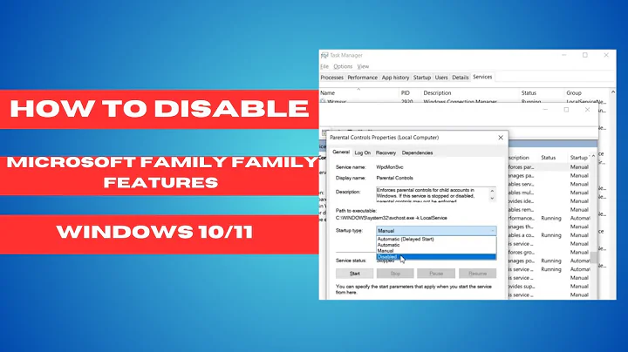Open the Dependencies tab
The image size is (628, 352).
tap(417, 152)
